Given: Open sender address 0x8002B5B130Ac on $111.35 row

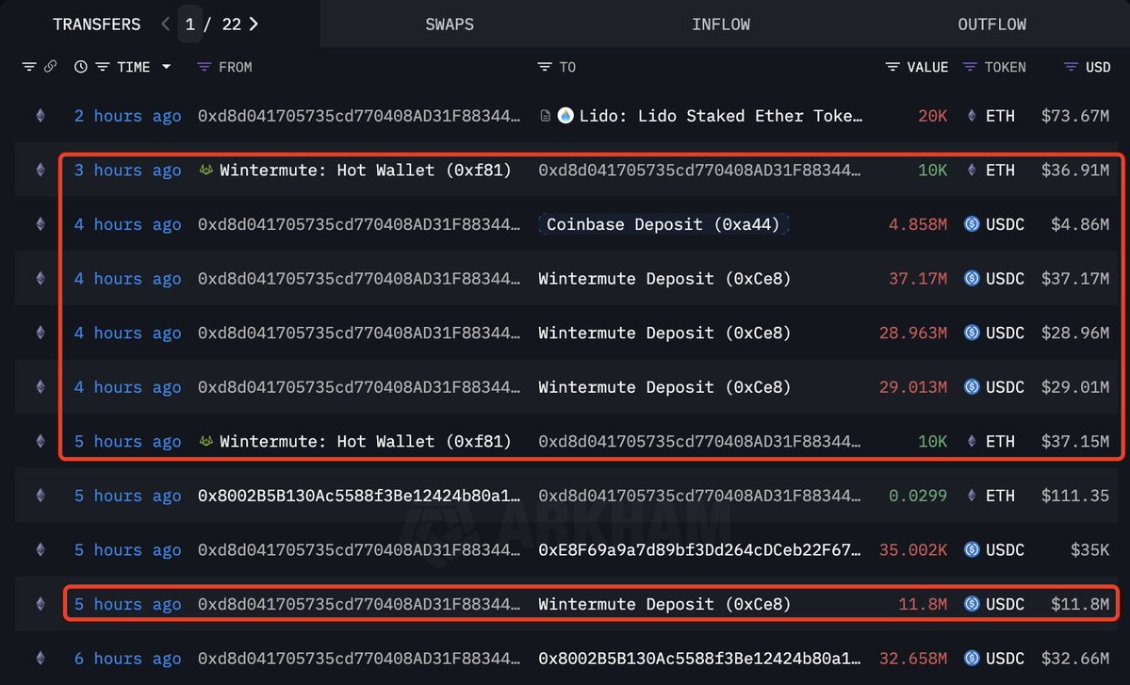Looking at the screenshot, I should (x=359, y=496).
